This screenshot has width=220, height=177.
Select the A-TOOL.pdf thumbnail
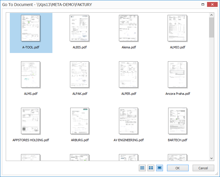[31, 28]
